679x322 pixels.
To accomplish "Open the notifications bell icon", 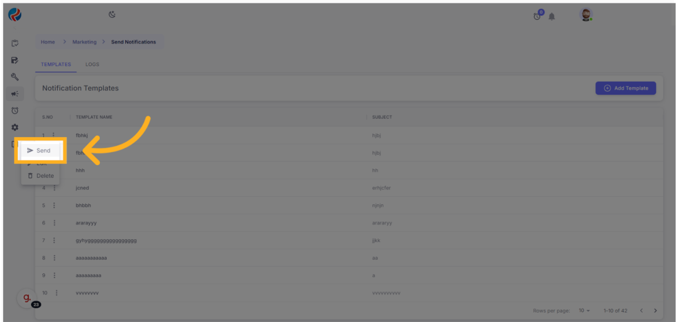I will click(x=552, y=16).
